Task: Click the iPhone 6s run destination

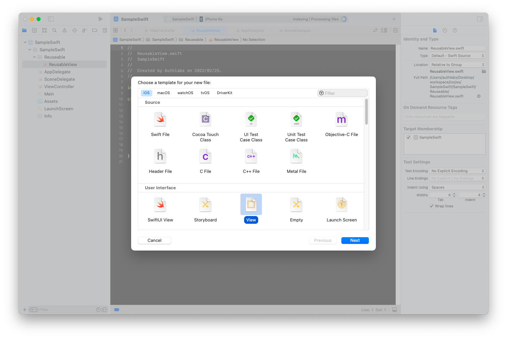Action: [x=211, y=19]
